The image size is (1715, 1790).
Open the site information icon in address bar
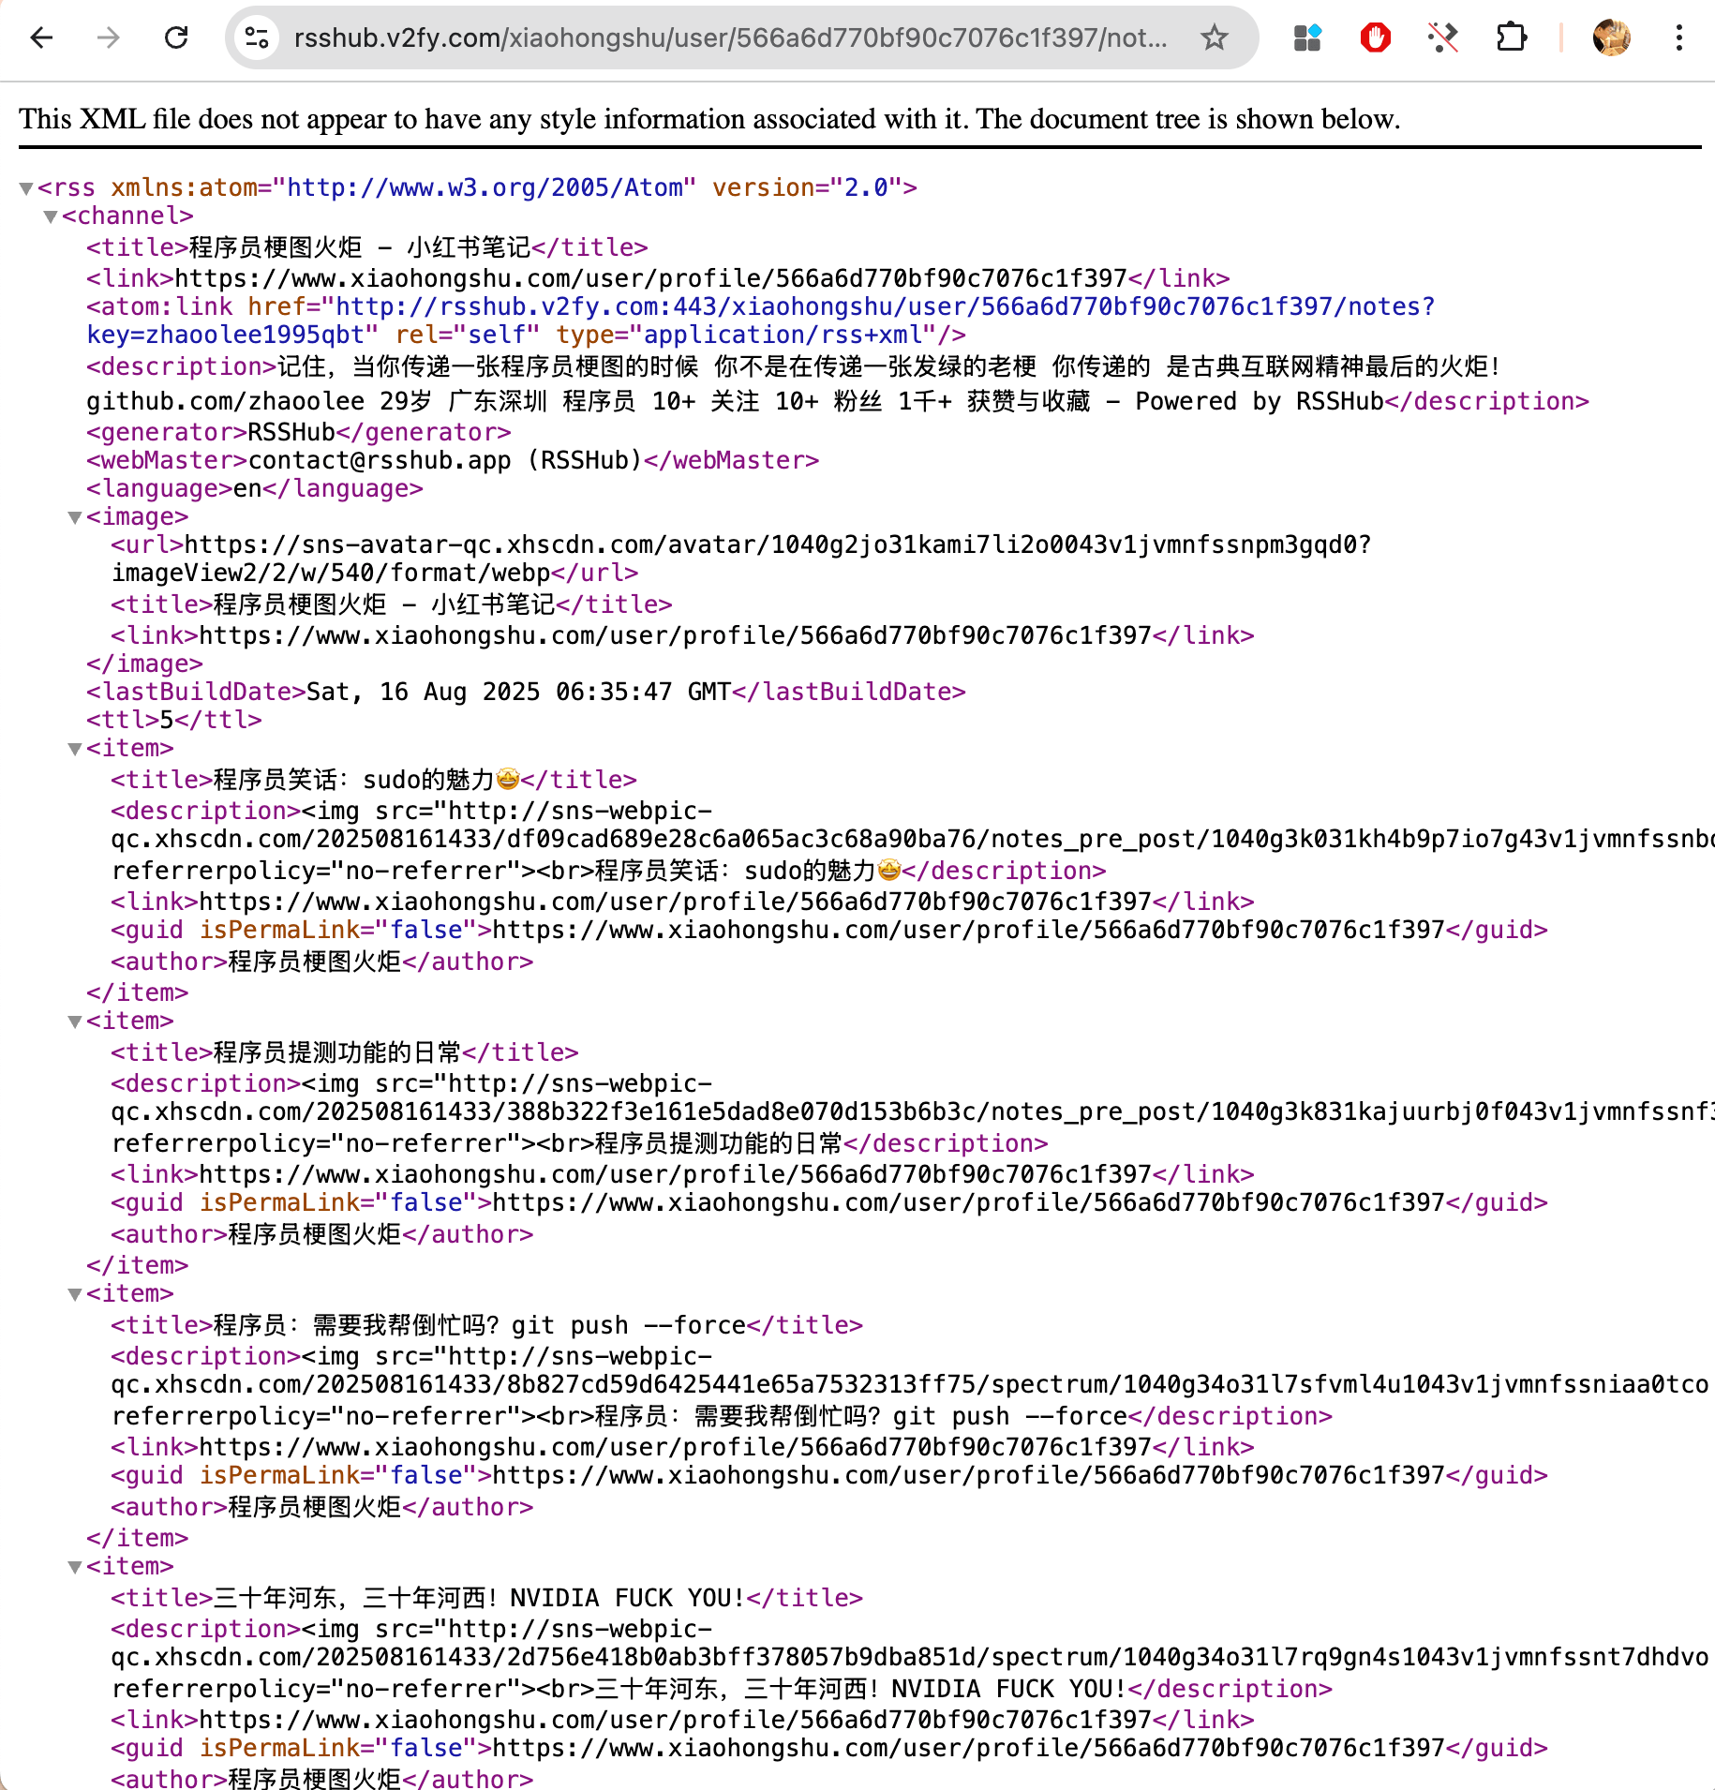click(x=257, y=37)
